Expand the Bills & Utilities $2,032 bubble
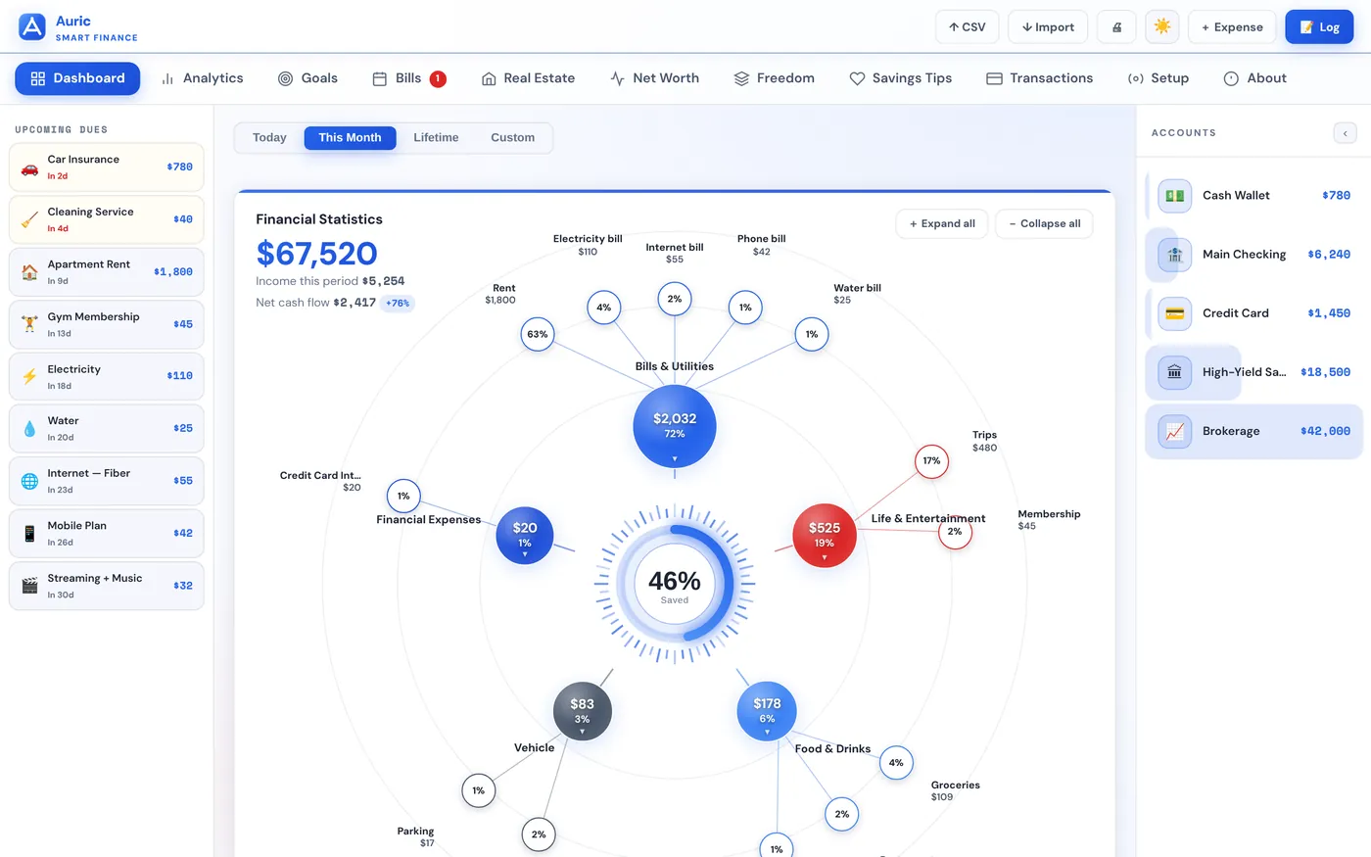Screen dimensions: 1371x857 675,427
